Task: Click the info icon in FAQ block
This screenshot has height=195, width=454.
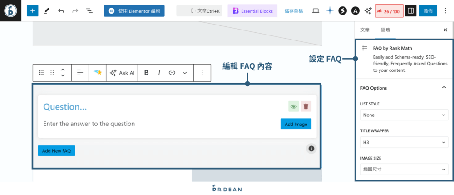Action: click(x=311, y=149)
